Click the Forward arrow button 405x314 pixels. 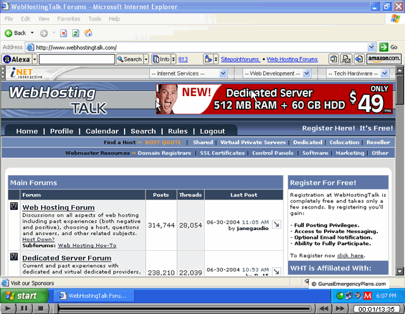(44, 33)
